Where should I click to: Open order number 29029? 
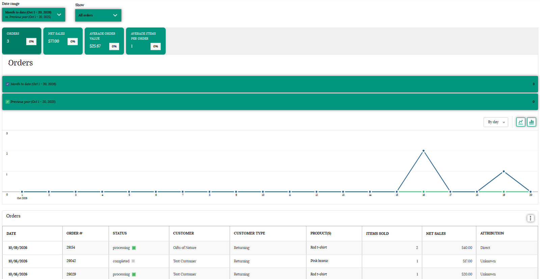tap(71, 274)
